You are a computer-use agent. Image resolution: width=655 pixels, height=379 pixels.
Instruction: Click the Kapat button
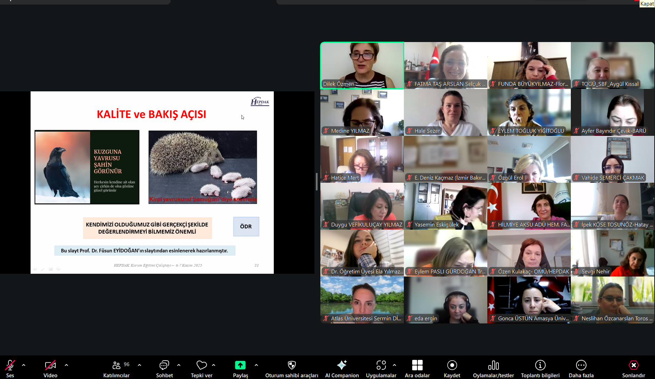[647, 4]
